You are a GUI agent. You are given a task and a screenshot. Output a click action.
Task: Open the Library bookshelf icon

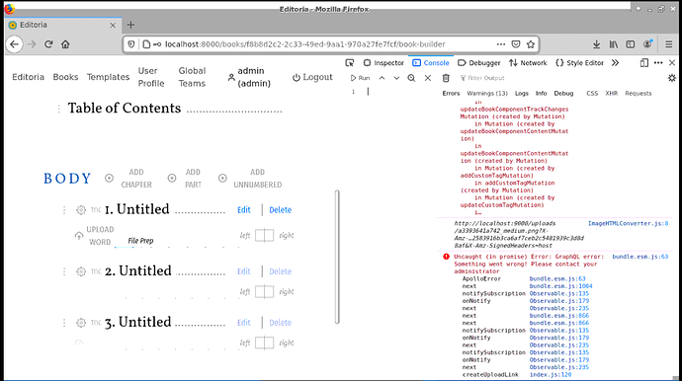(613, 44)
